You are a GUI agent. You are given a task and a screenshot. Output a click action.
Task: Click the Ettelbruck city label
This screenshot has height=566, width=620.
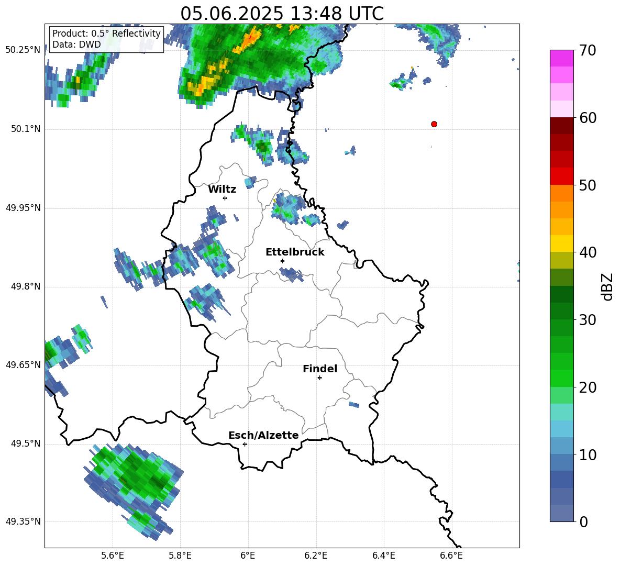pos(295,252)
